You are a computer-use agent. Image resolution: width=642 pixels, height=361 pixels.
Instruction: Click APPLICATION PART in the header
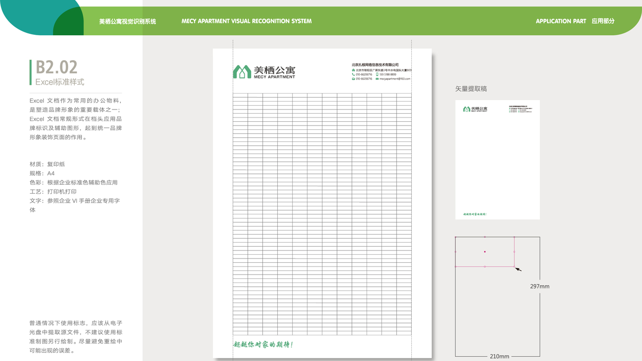point(561,21)
